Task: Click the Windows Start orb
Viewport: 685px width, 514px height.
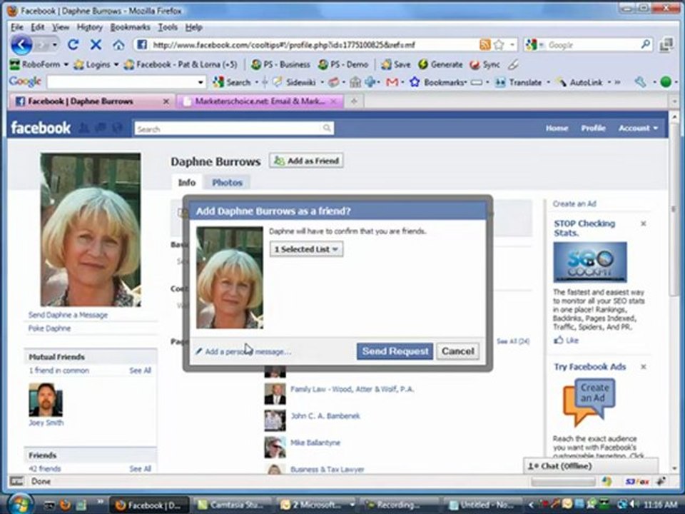Action: [x=19, y=504]
